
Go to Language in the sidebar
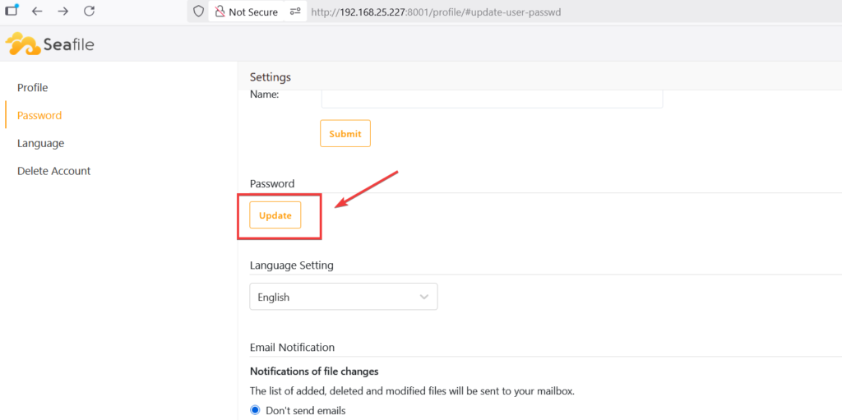coord(40,143)
